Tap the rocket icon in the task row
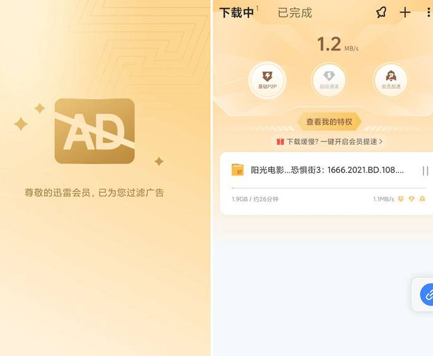The image size is (433, 356). coord(422,199)
